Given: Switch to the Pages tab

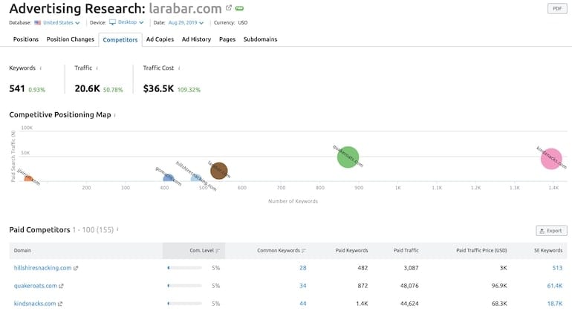Looking at the screenshot, I should 227,39.
